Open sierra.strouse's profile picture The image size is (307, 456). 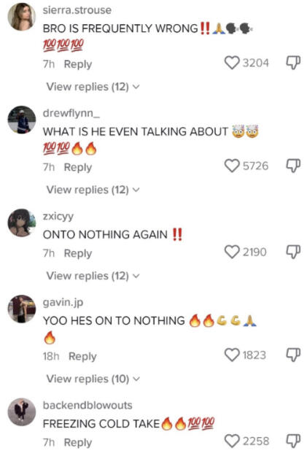(22, 17)
